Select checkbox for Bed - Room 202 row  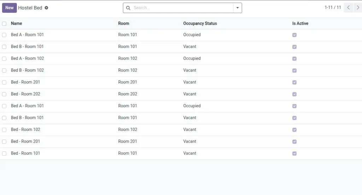pyautogui.click(x=4, y=94)
